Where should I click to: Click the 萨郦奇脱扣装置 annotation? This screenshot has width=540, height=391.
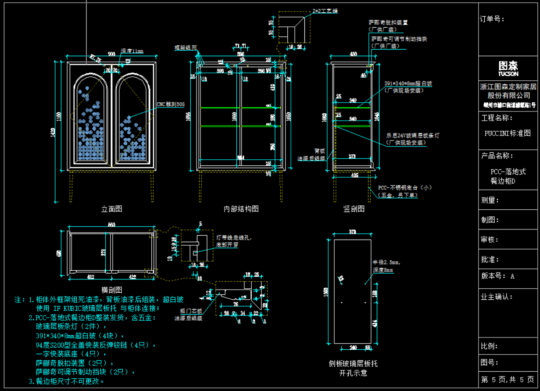coord(388,22)
